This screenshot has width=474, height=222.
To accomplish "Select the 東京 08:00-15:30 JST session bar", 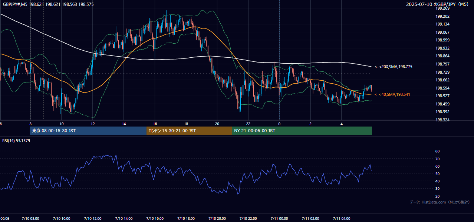I will coord(88,131).
